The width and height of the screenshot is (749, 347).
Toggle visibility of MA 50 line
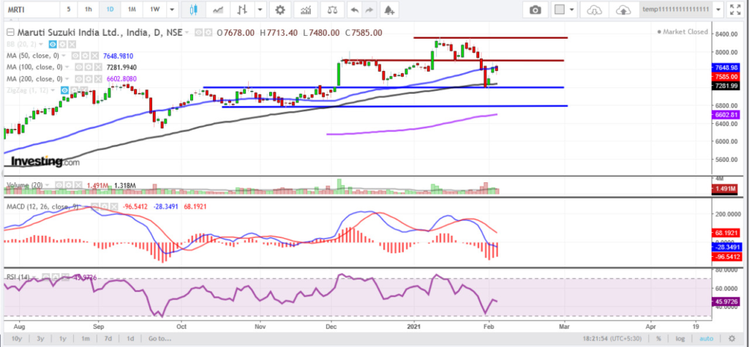click(x=75, y=56)
